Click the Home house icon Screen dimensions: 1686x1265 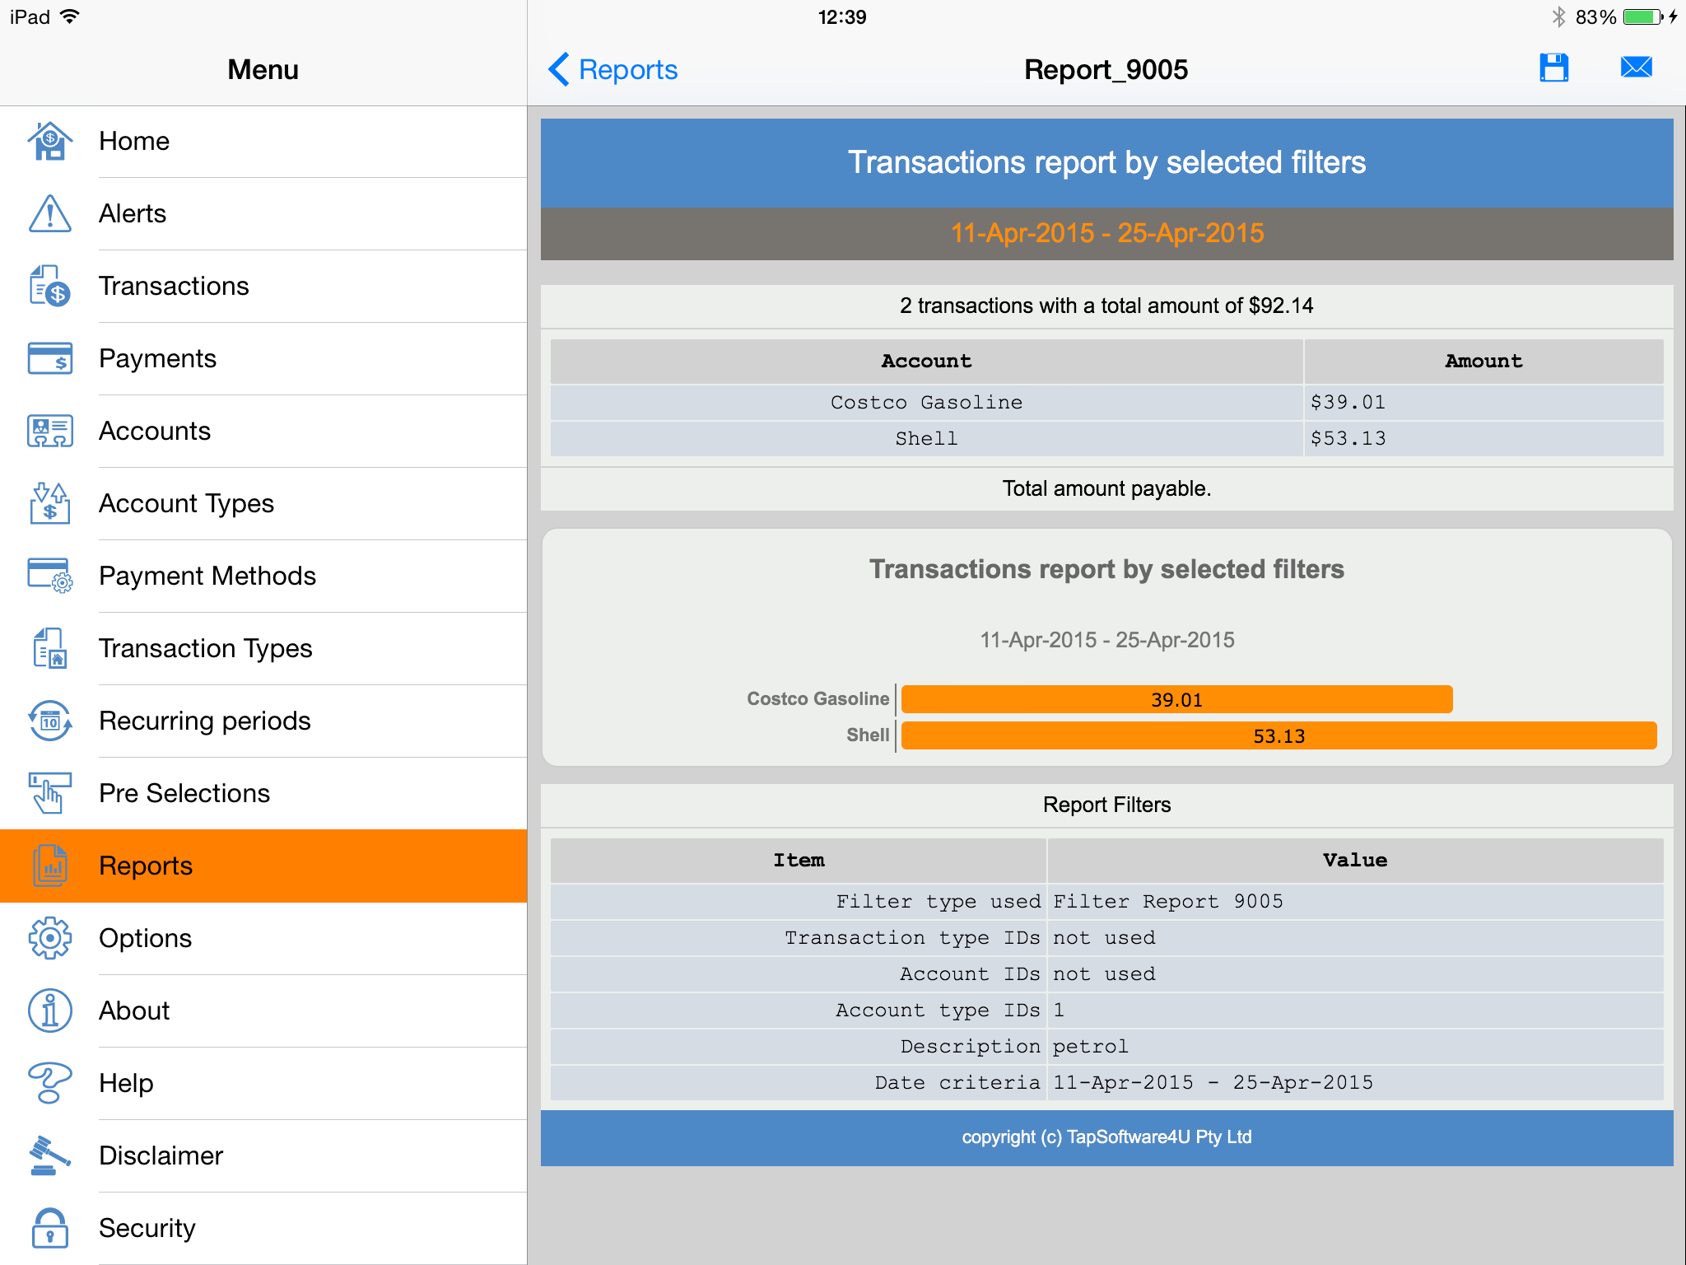50,141
